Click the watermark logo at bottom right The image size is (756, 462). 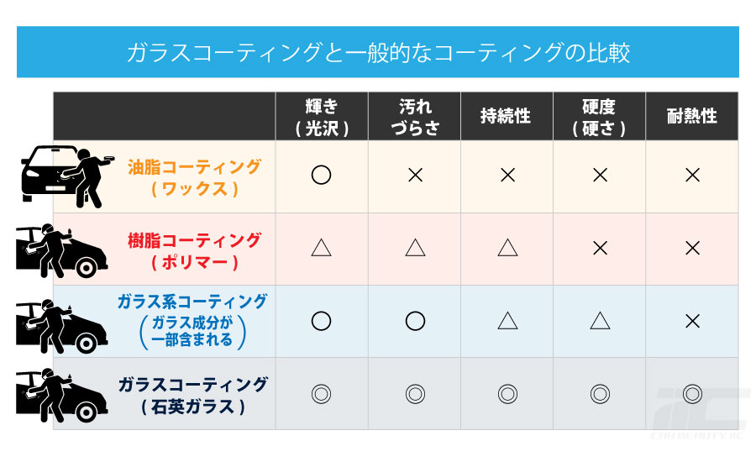point(701,413)
